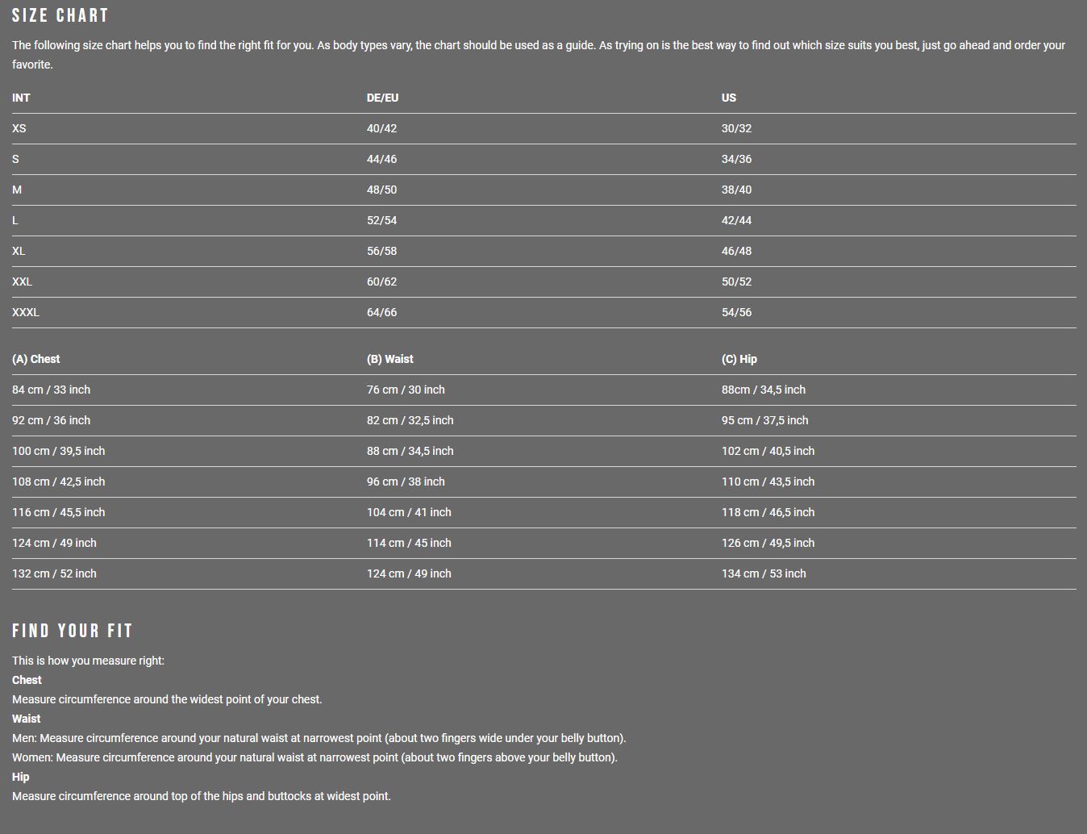Click the (A) Chest column header
Viewport: 1087px width, 834px height.
coord(36,359)
